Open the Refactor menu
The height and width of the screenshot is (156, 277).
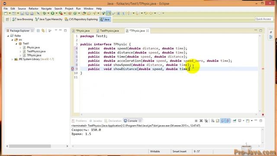pos(33,9)
